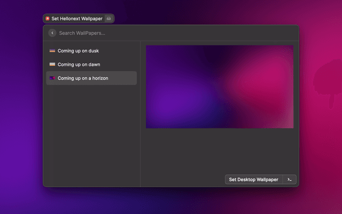The width and height of the screenshot is (342, 214).
Task: Select "Coming up on dusk" text
Action: [78, 51]
